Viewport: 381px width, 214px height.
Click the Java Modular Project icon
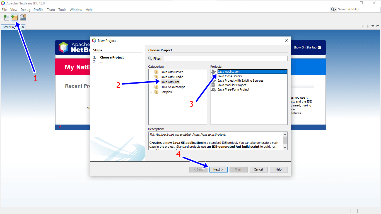[x=214, y=85]
